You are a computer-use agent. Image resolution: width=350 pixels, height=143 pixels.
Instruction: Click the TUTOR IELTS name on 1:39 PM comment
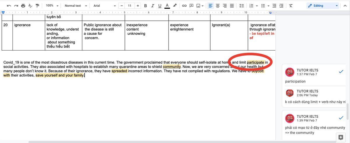[307, 116]
